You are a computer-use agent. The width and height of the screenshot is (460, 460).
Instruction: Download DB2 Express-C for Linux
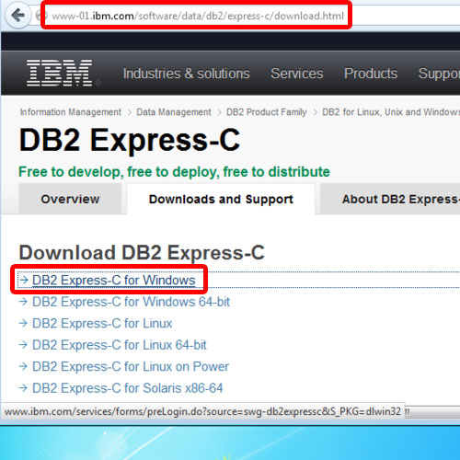(x=102, y=323)
